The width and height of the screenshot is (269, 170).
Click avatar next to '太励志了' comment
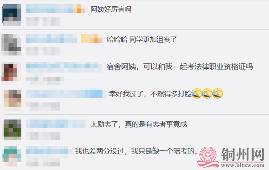12,129
